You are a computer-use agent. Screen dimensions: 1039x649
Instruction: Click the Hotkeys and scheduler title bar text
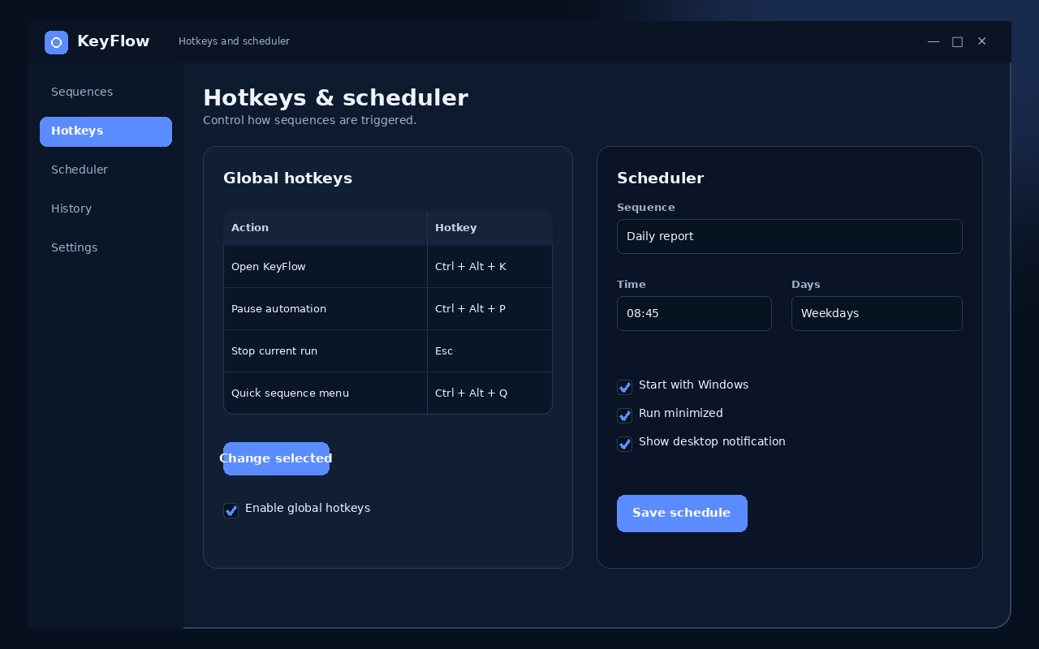pos(234,41)
